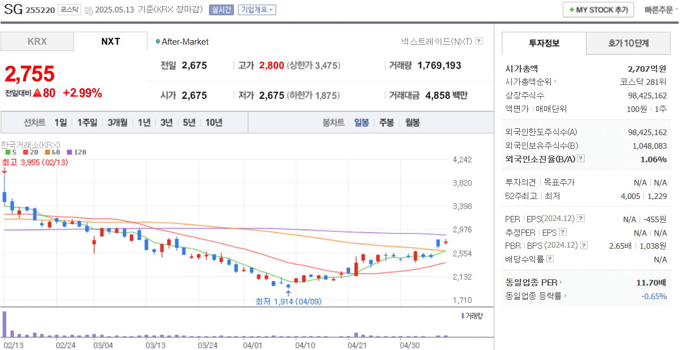Open help icon next to 추정PER EPS
The height and width of the screenshot is (350, 687).
(x=563, y=232)
